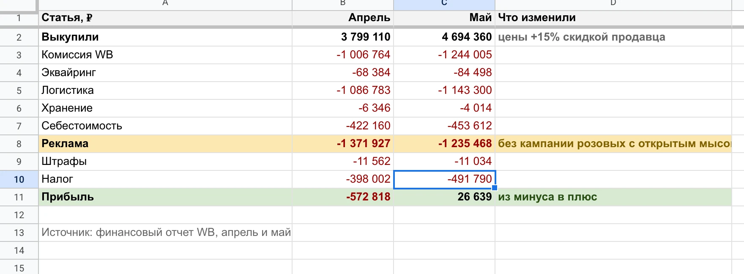Click the select-all corner box
Image resolution: width=744 pixels, height=274 pixels.
point(19,5)
